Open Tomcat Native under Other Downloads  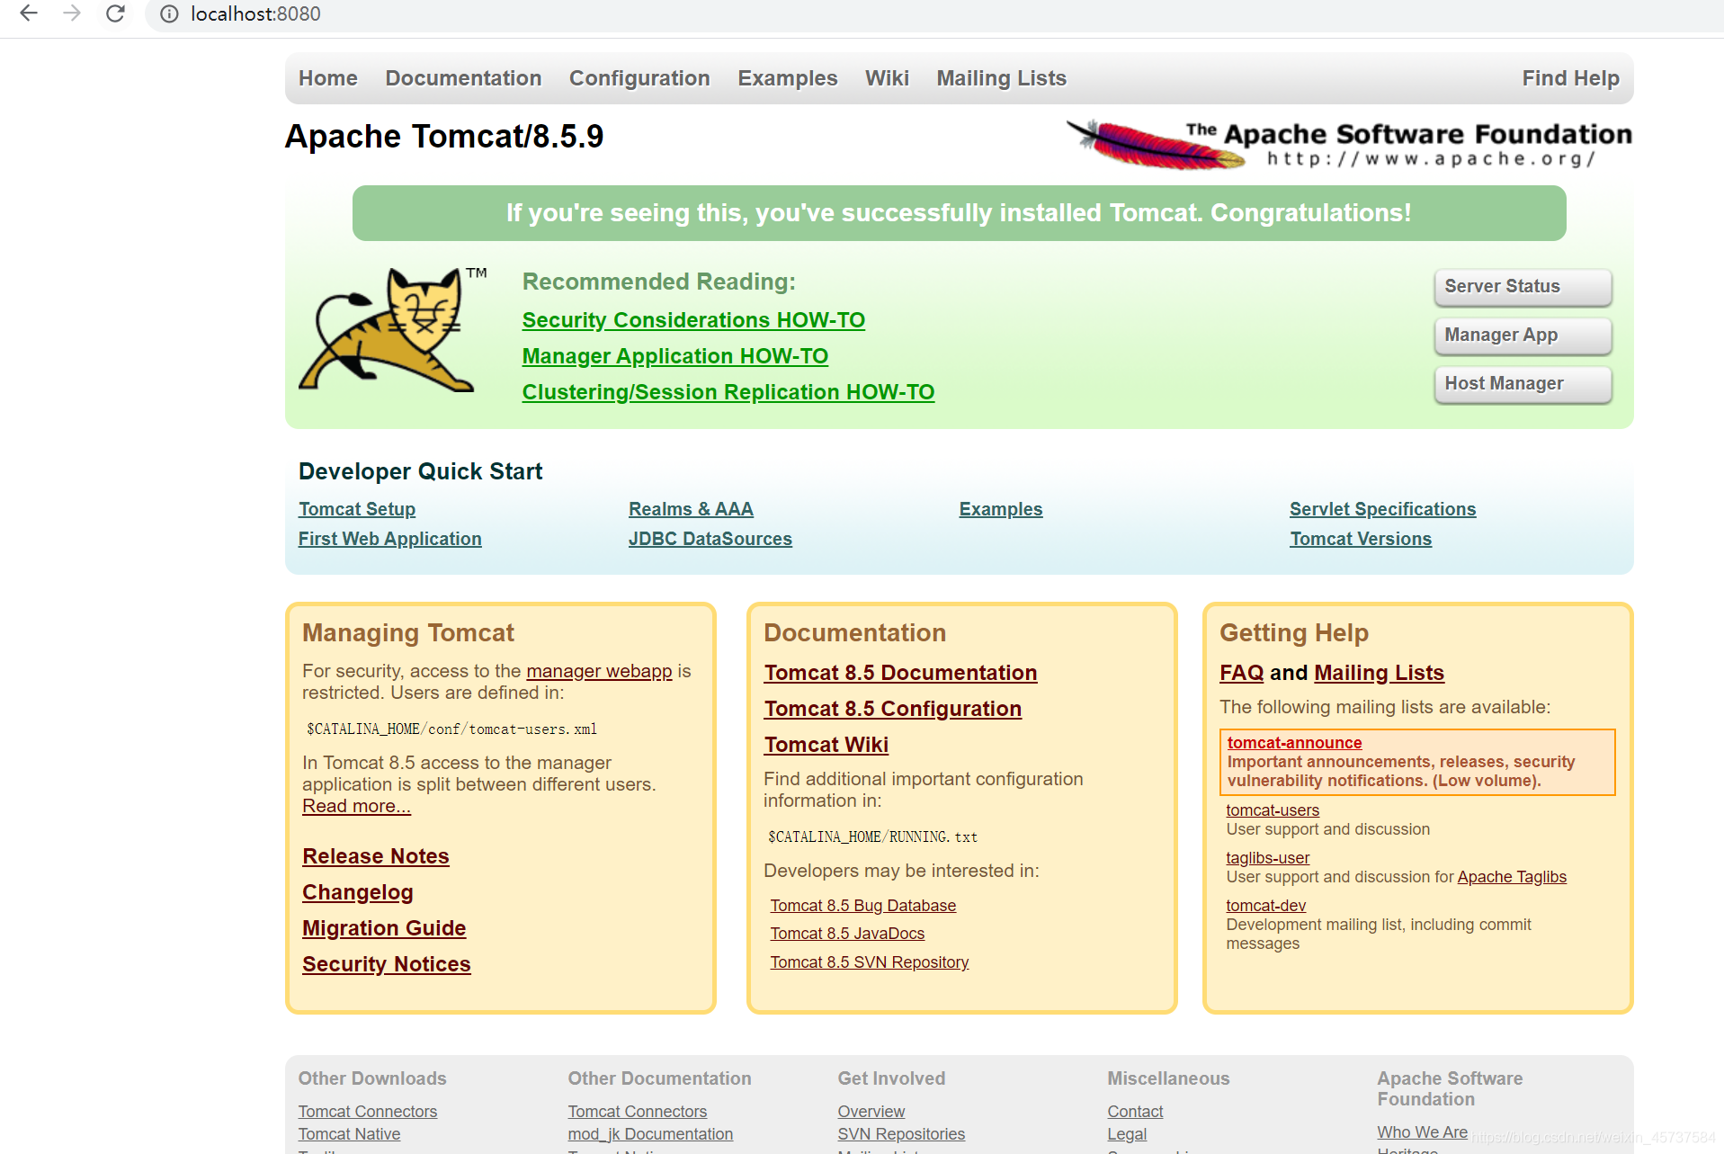[349, 1134]
